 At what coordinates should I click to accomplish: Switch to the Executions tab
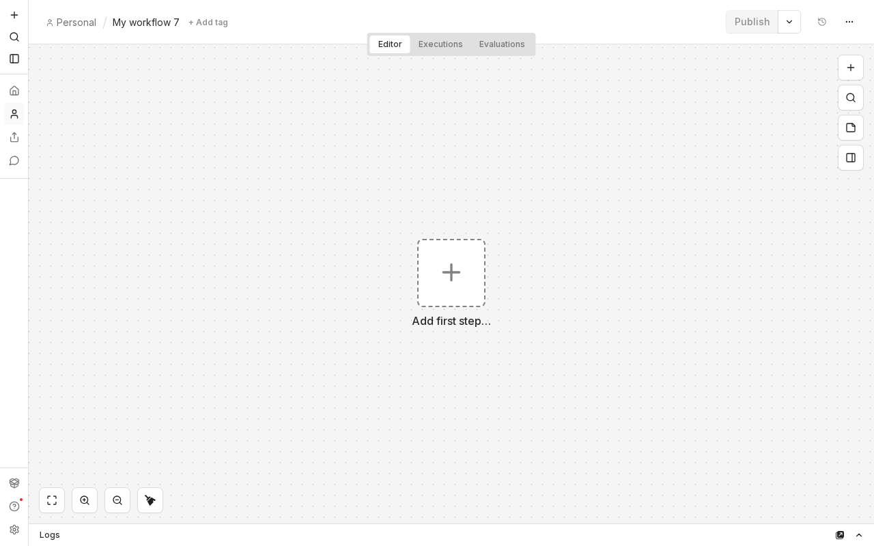click(440, 44)
